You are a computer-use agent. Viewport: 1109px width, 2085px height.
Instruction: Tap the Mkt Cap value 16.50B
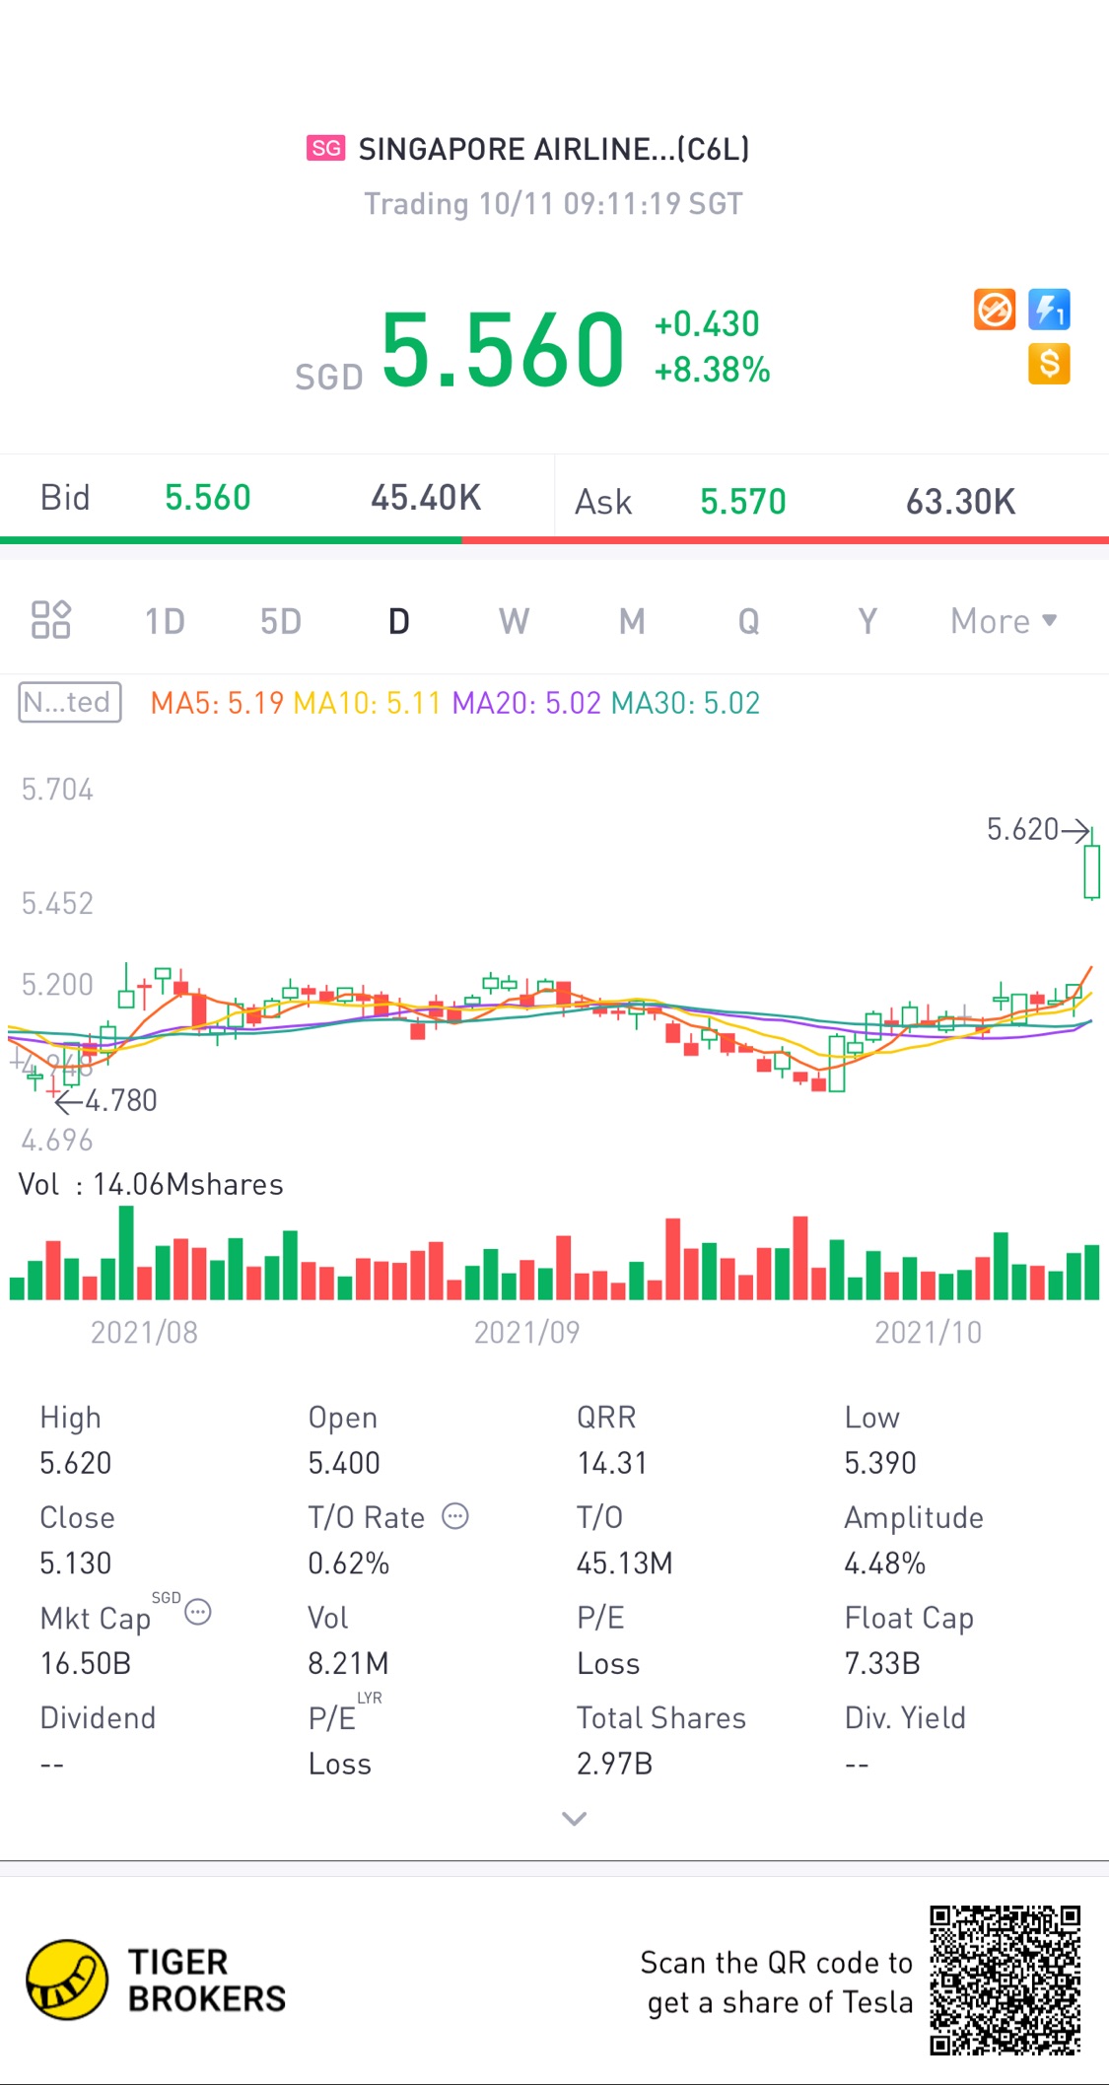click(x=86, y=1664)
